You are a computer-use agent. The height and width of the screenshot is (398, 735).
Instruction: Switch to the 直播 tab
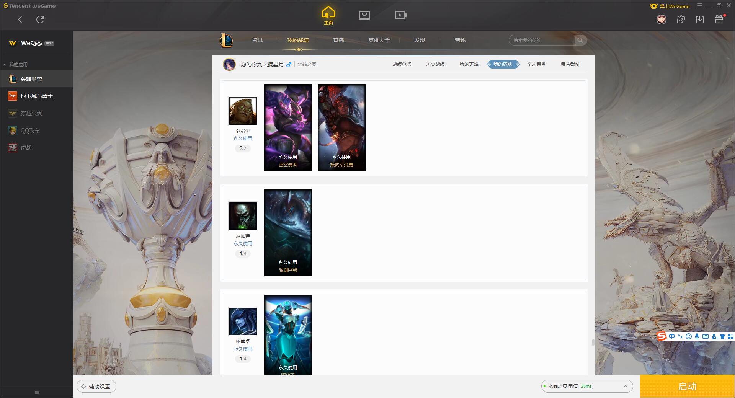[338, 40]
